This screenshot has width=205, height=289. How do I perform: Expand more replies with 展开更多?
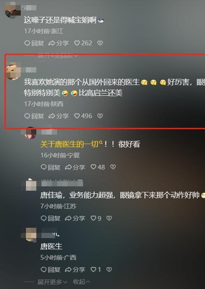tap(52, 282)
